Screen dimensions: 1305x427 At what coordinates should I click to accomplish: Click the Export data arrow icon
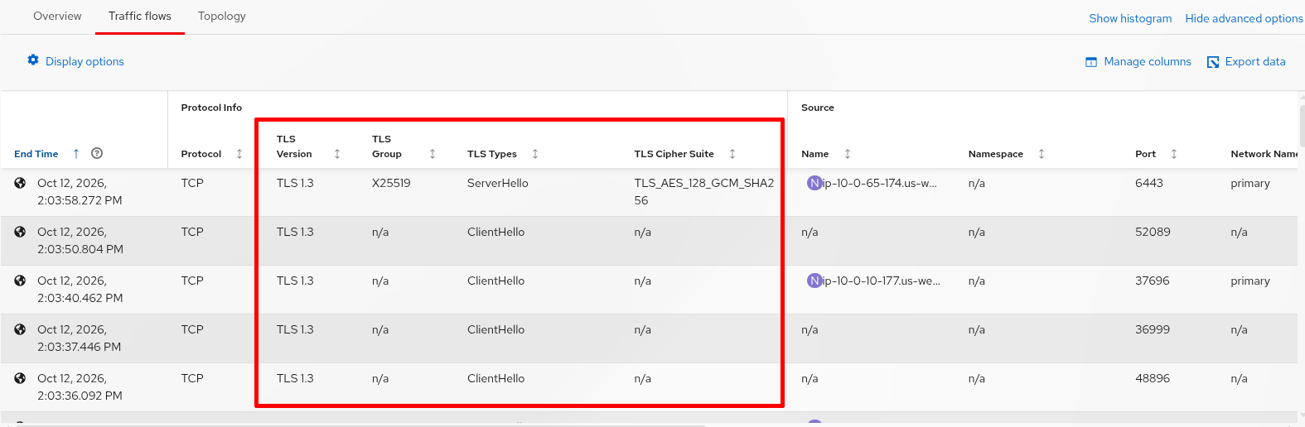[1213, 62]
